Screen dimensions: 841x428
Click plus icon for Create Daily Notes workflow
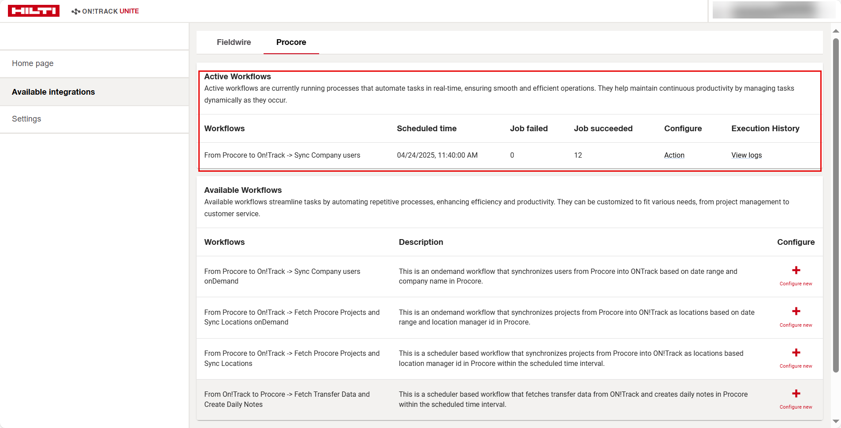click(796, 394)
